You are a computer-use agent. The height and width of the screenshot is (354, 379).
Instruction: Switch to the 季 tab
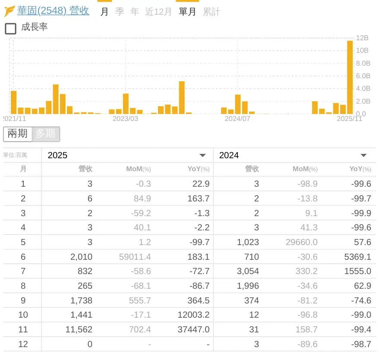pos(120,12)
